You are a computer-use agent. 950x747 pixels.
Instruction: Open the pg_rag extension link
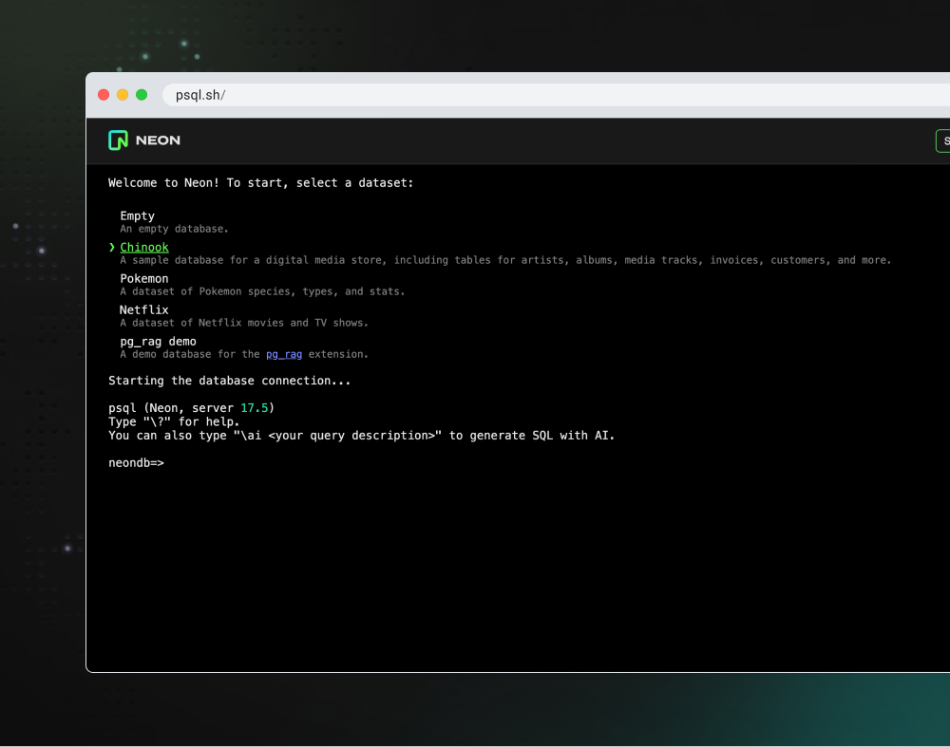click(284, 354)
